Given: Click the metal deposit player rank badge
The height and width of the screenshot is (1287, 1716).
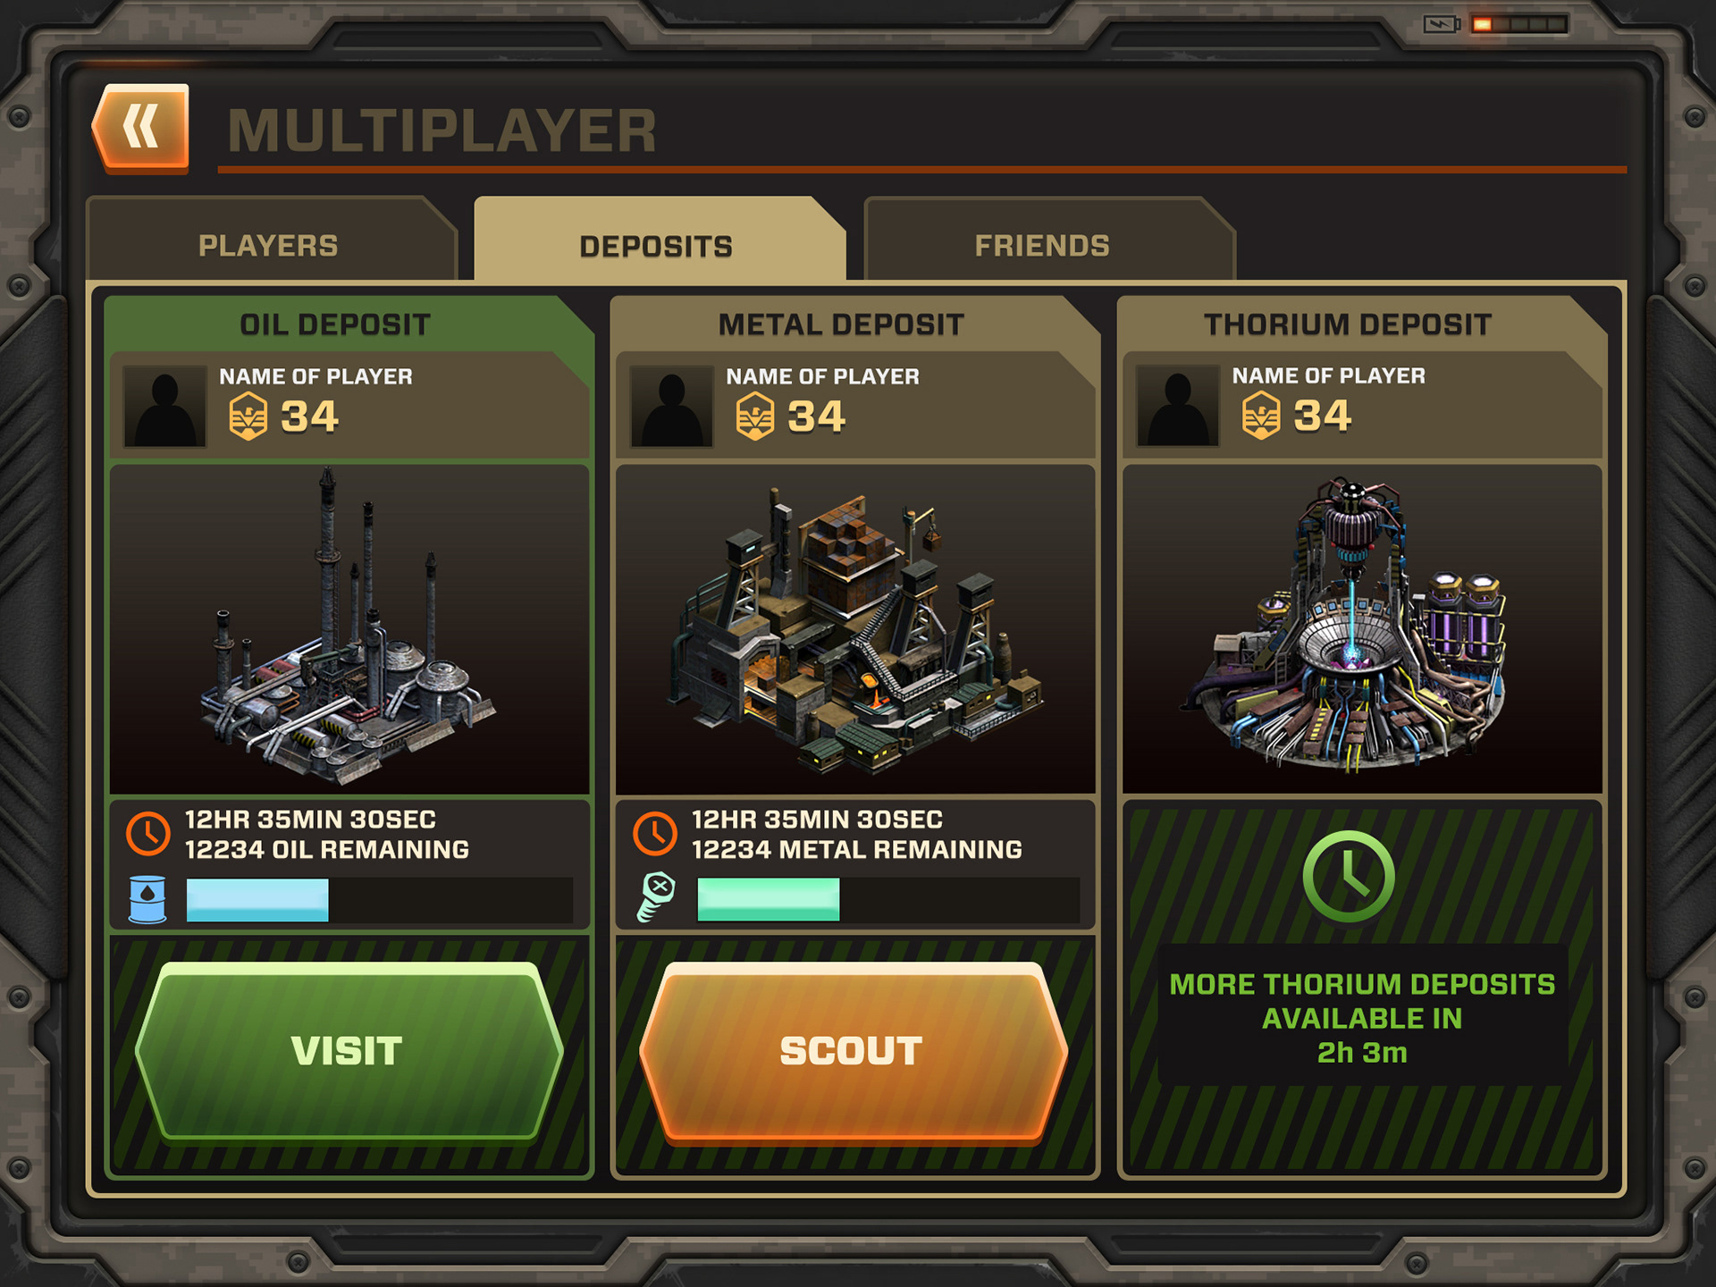Looking at the screenshot, I should click(x=755, y=416).
